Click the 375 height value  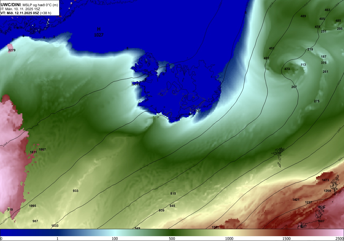tap(324, 63)
